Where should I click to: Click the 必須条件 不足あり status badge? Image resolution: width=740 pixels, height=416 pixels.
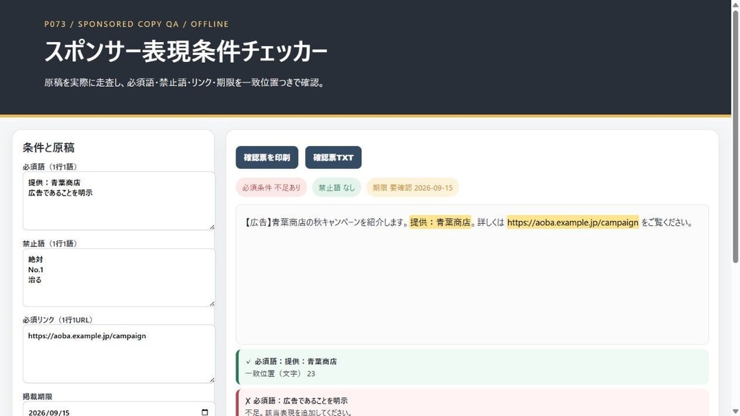(272, 188)
